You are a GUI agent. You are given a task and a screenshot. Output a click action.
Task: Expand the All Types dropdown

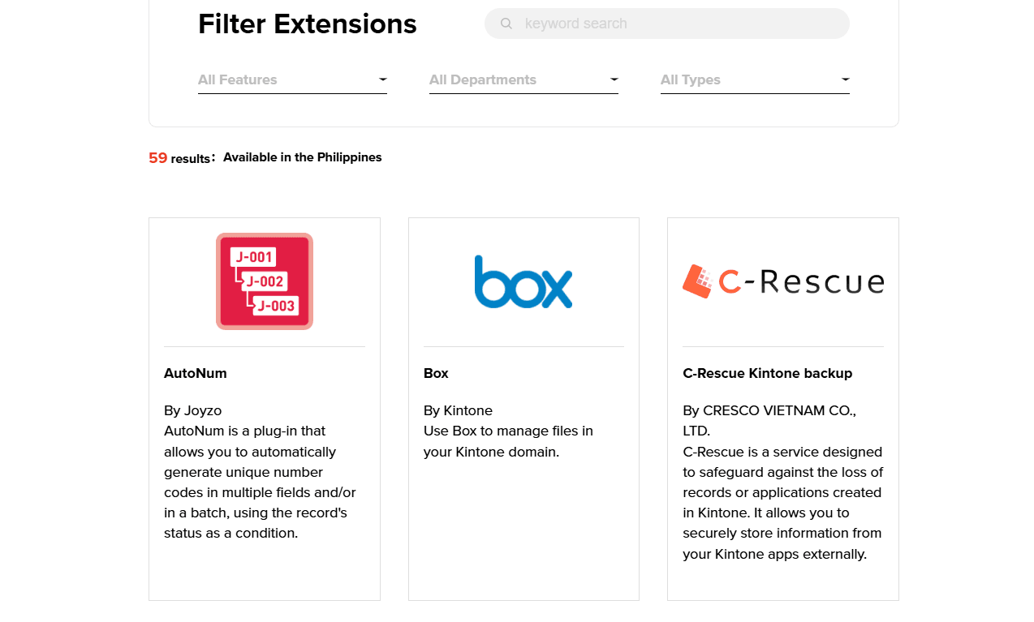click(x=755, y=79)
